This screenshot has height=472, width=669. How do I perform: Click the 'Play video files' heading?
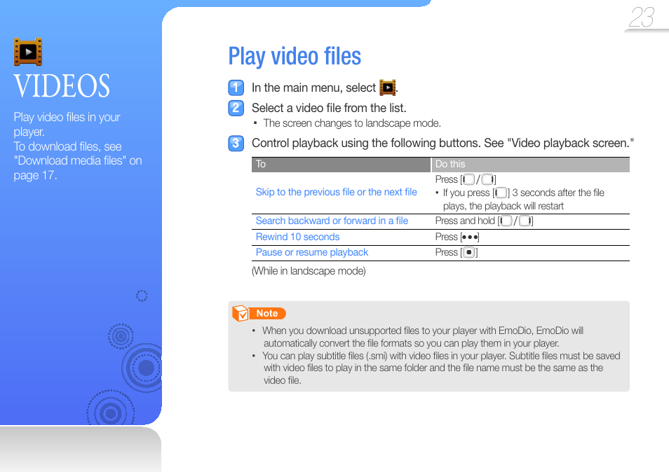point(295,56)
